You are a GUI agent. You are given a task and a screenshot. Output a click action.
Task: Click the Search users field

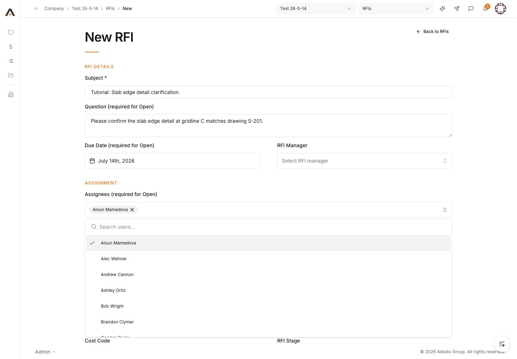(x=268, y=227)
